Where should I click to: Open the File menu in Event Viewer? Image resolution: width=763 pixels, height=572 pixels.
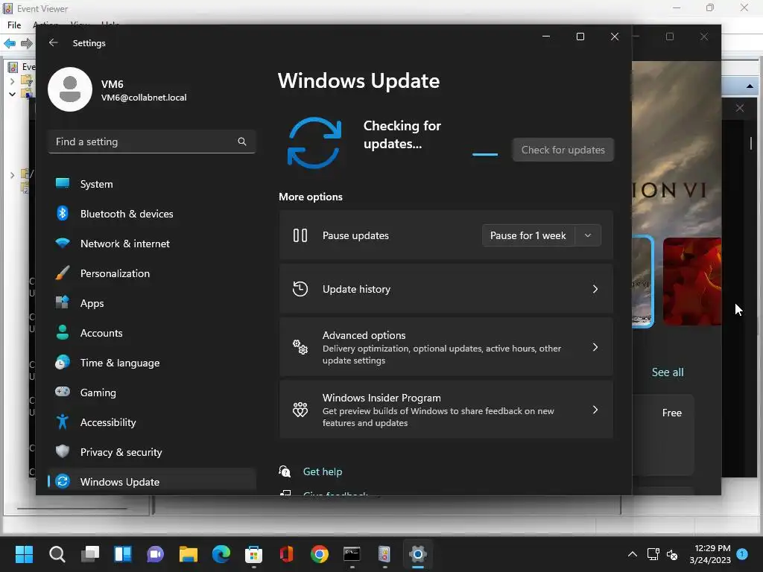click(x=14, y=25)
